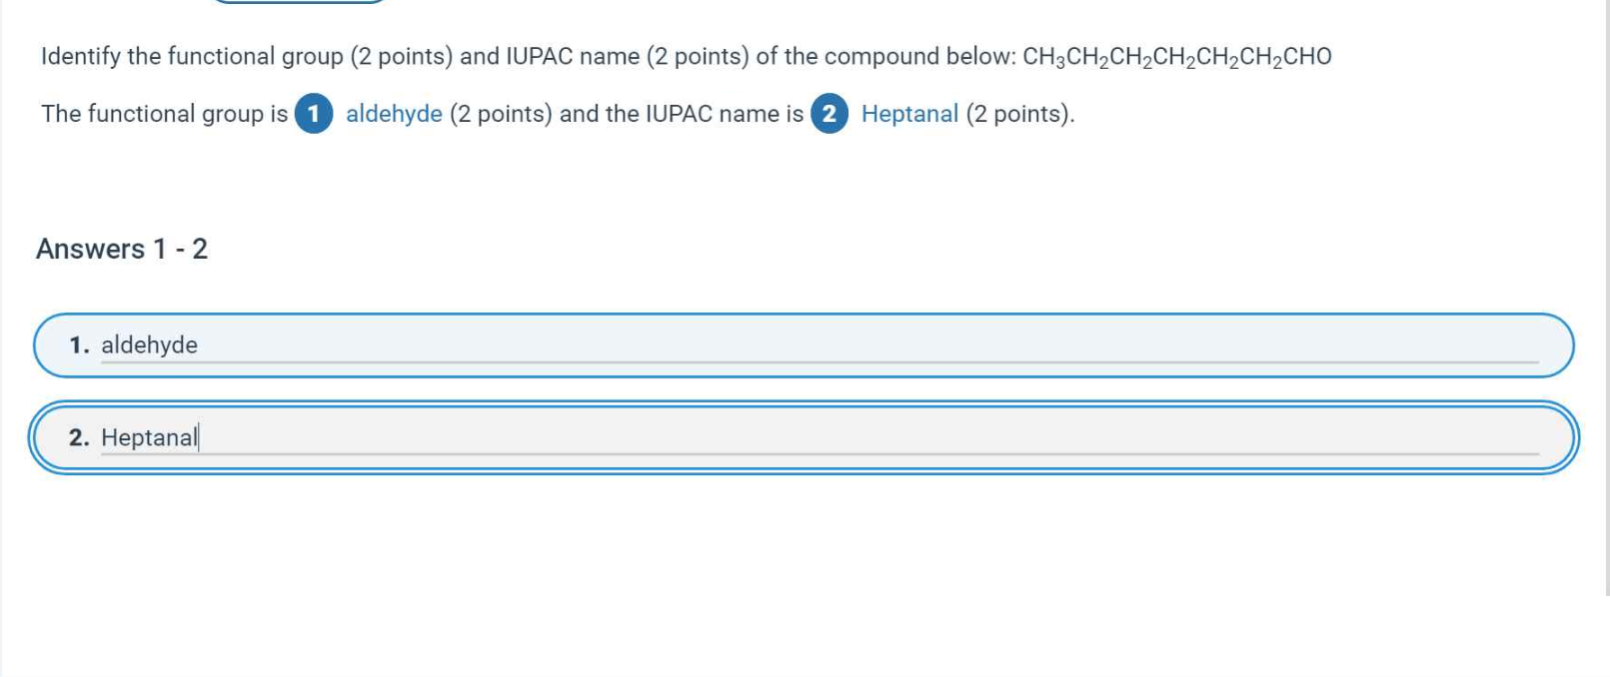Click the blue number 1 badge in the sentence
1610x677 pixels.
pos(314,114)
